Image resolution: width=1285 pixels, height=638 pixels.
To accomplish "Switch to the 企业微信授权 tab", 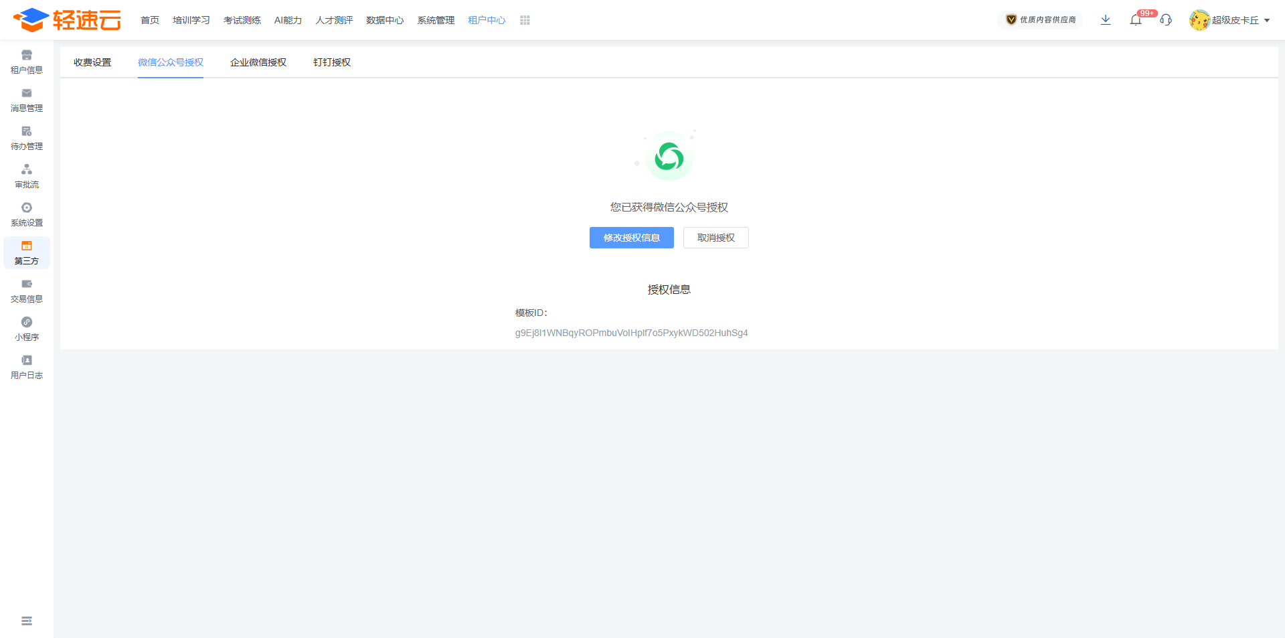I will click(258, 62).
